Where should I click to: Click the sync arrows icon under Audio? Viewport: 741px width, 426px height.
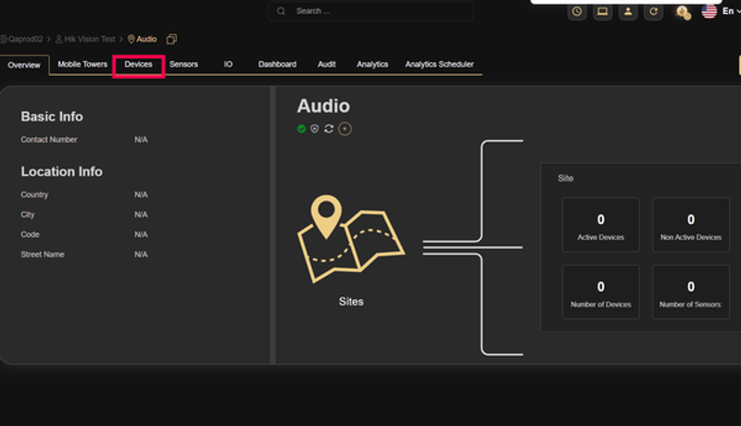coord(329,129)
